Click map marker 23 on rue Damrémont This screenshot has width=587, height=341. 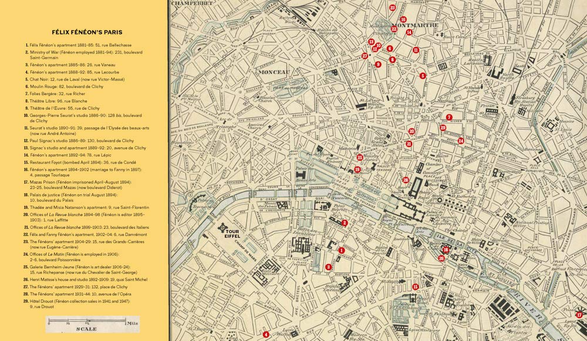click(392, 8)
